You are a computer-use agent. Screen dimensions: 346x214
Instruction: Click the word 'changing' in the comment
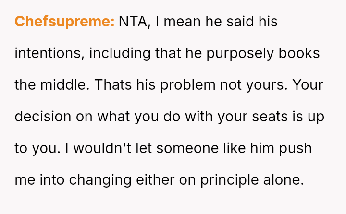(100, 180)
